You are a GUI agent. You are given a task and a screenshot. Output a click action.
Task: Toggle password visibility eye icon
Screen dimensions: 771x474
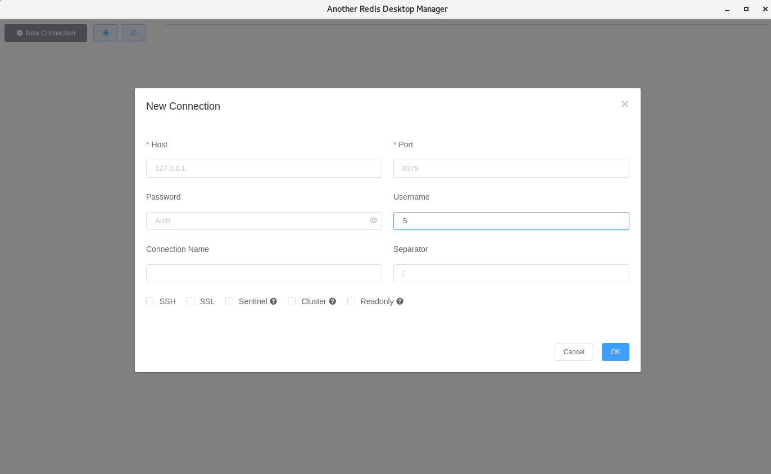(x=374, y=220)
